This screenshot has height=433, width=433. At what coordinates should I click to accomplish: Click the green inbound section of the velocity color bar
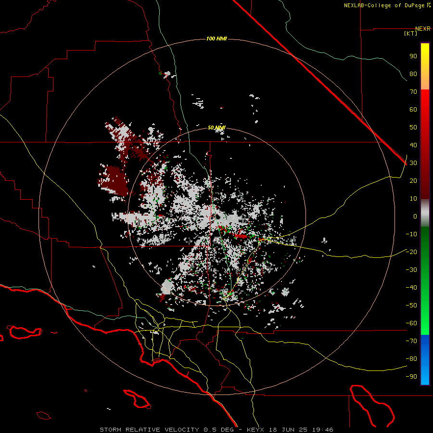coord(425,280)
